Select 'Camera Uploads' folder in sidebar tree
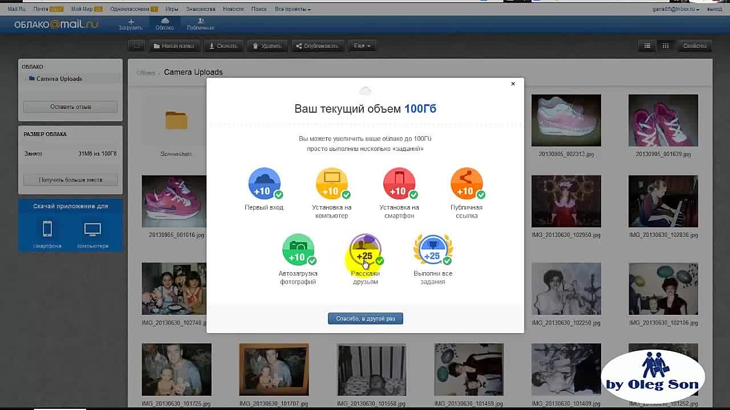This screenshot has height=410, width=730. (59, 79)
